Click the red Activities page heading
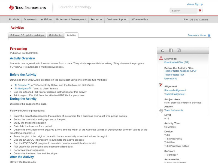218x163 pixels. 17,28
